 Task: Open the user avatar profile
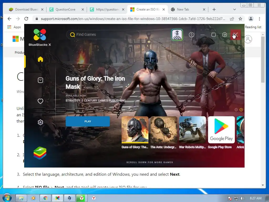(177, 35)
